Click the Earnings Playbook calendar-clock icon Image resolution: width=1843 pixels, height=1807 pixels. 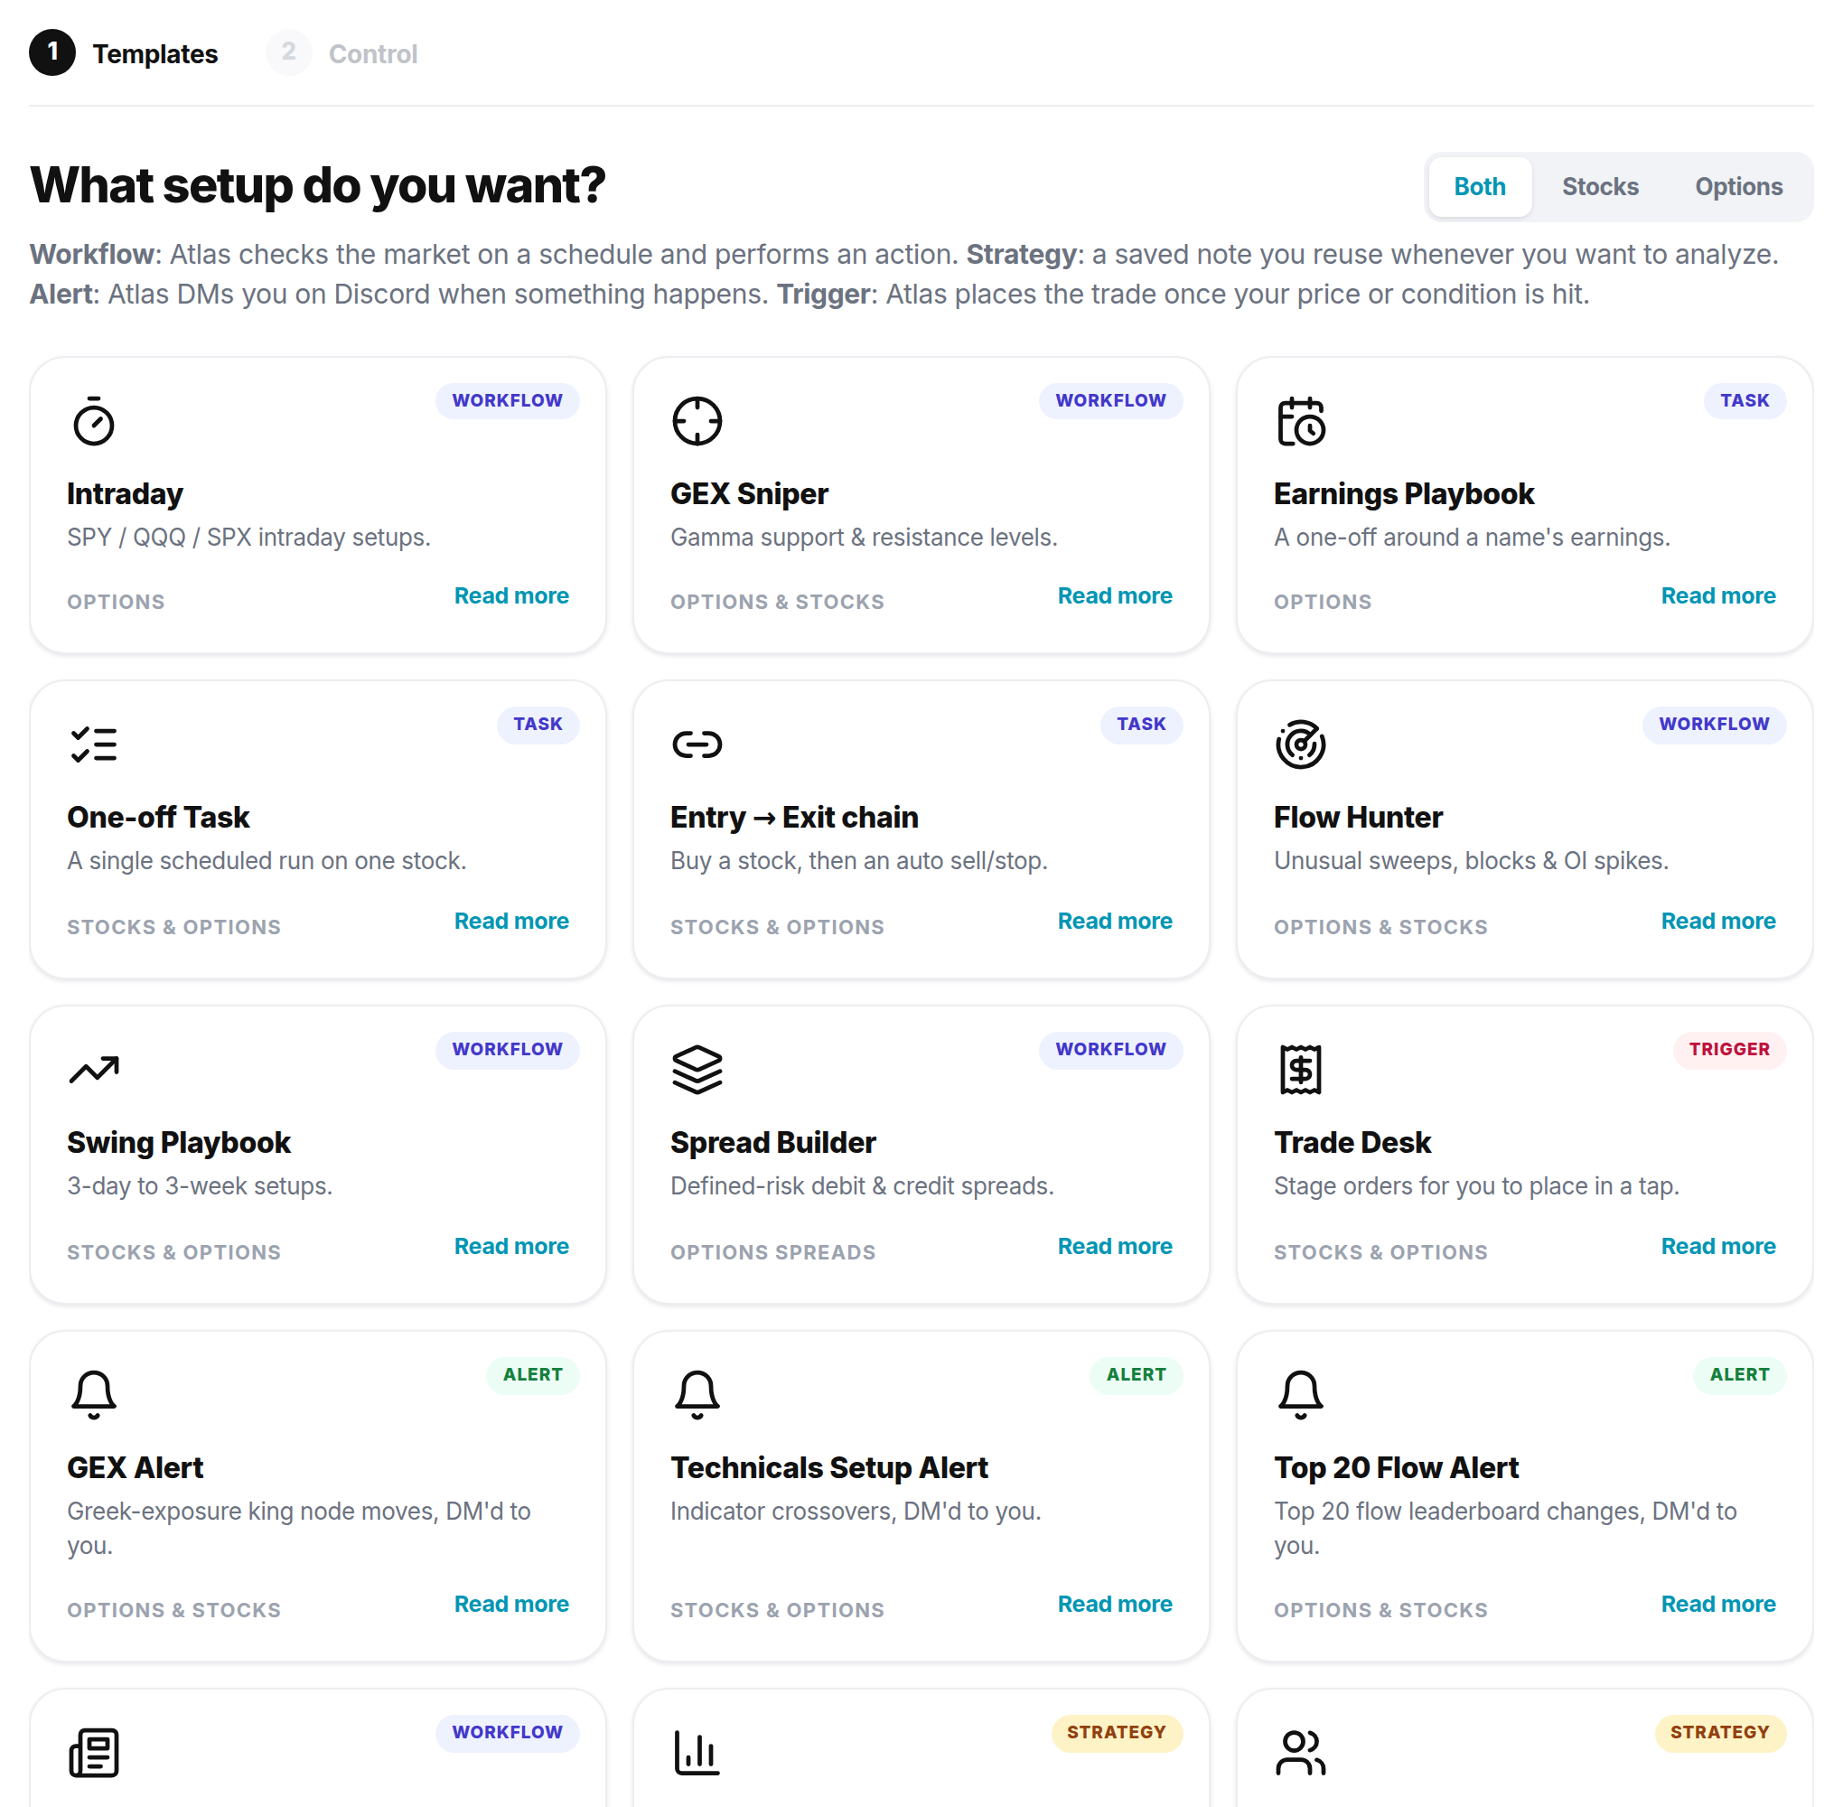point(1300,421)
